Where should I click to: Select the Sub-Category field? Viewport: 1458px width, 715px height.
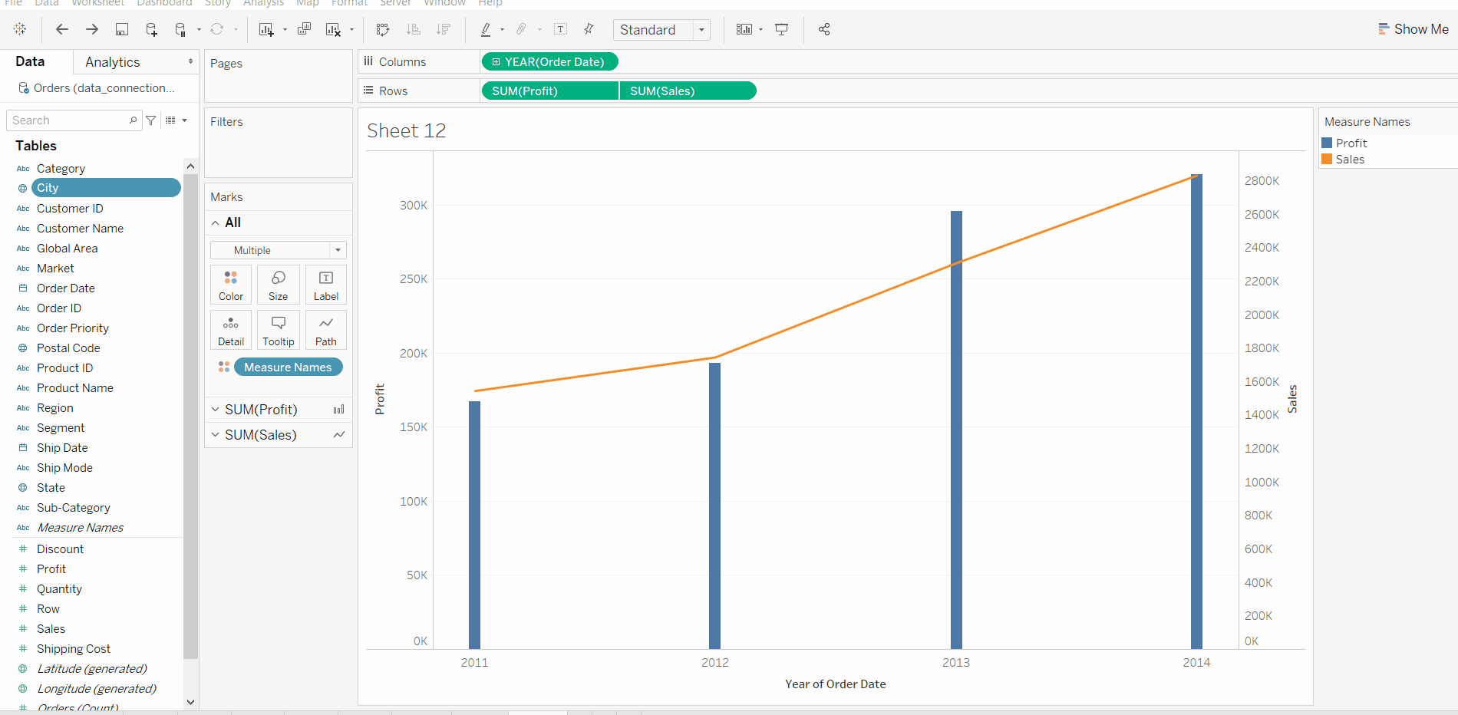74,508
